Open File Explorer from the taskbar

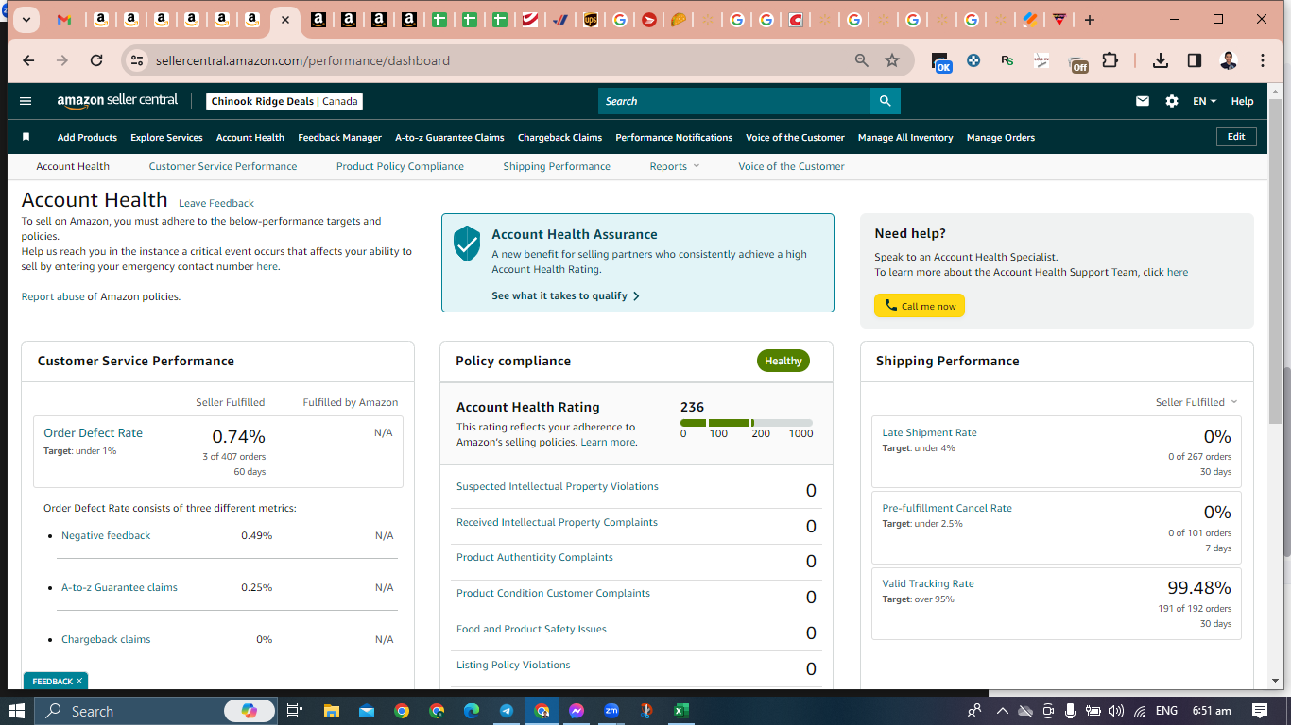(331, 711)
